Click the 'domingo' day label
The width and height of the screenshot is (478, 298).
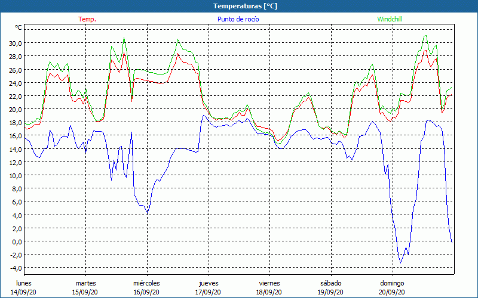coord(392,283)
